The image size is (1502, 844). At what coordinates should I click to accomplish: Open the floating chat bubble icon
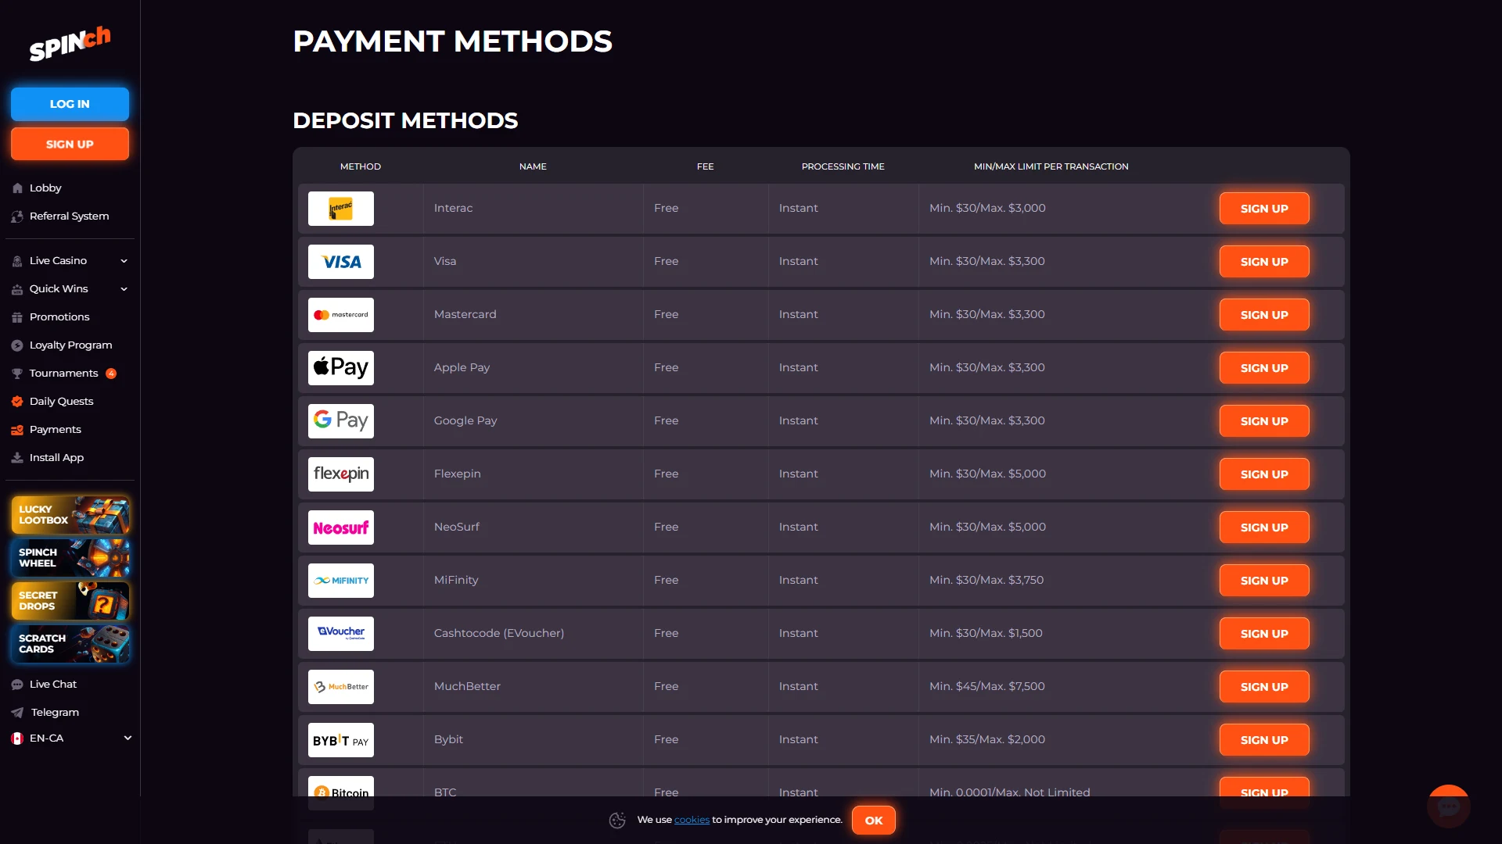click(x=1448, y=806)
